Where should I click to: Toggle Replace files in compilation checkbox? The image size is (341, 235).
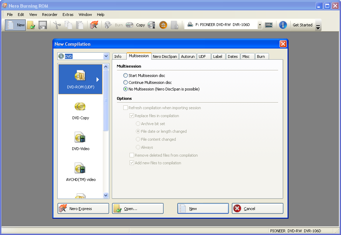pos(132,116)
